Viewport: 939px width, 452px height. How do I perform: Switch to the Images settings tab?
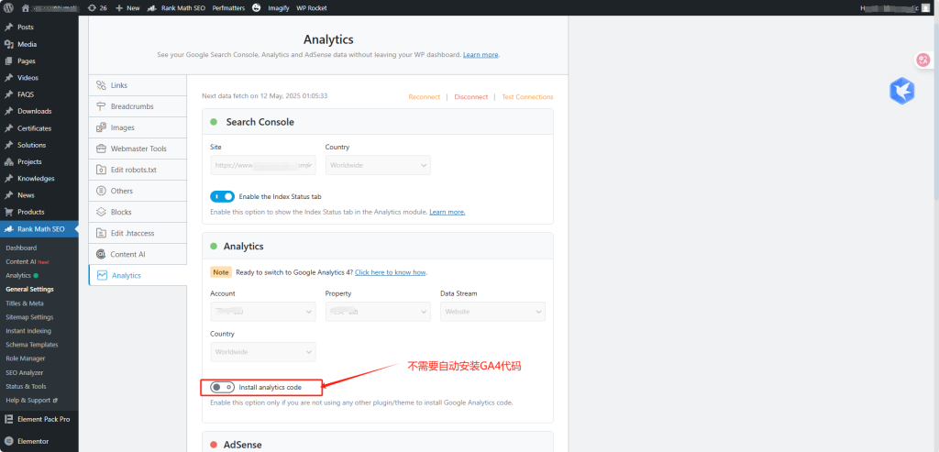(x=138, y=127)
